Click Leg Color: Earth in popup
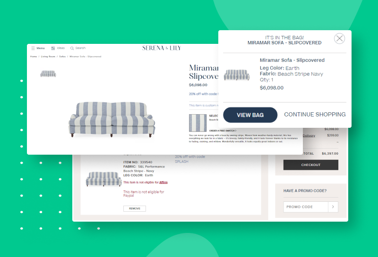 click(279, 68)
